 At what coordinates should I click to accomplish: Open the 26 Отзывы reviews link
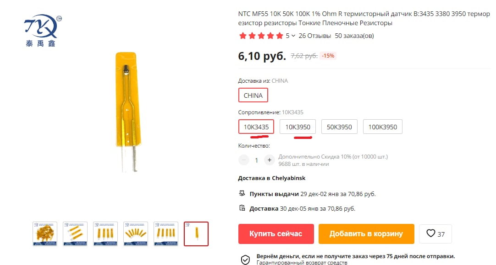pyautogui.click(x=315, y=36)
